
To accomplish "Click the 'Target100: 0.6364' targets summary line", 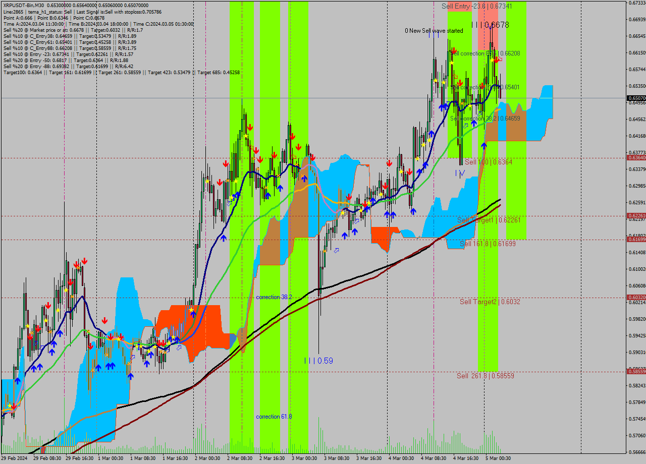I will (x=121, y=72).
